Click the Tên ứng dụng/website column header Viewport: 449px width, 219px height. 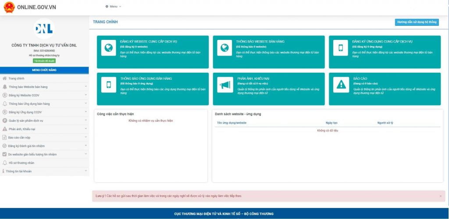232,123
